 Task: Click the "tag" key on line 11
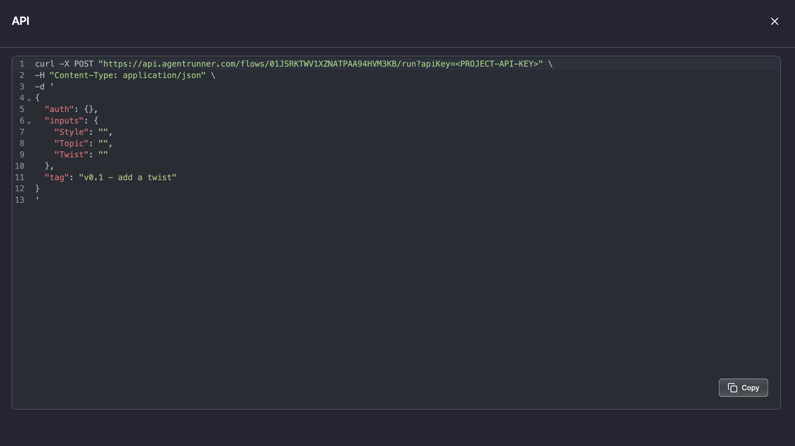(x=57, y=177)
